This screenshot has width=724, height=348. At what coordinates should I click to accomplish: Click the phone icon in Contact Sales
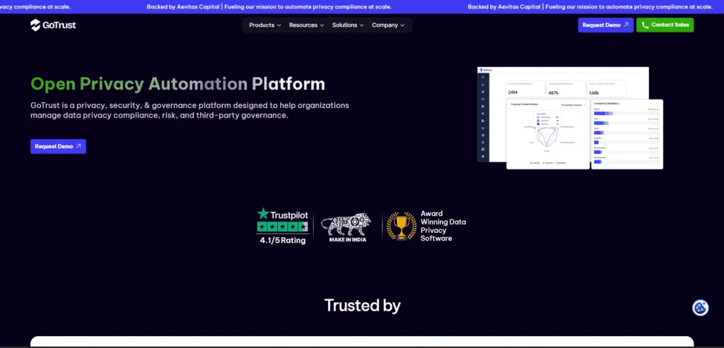pos(645,25)
